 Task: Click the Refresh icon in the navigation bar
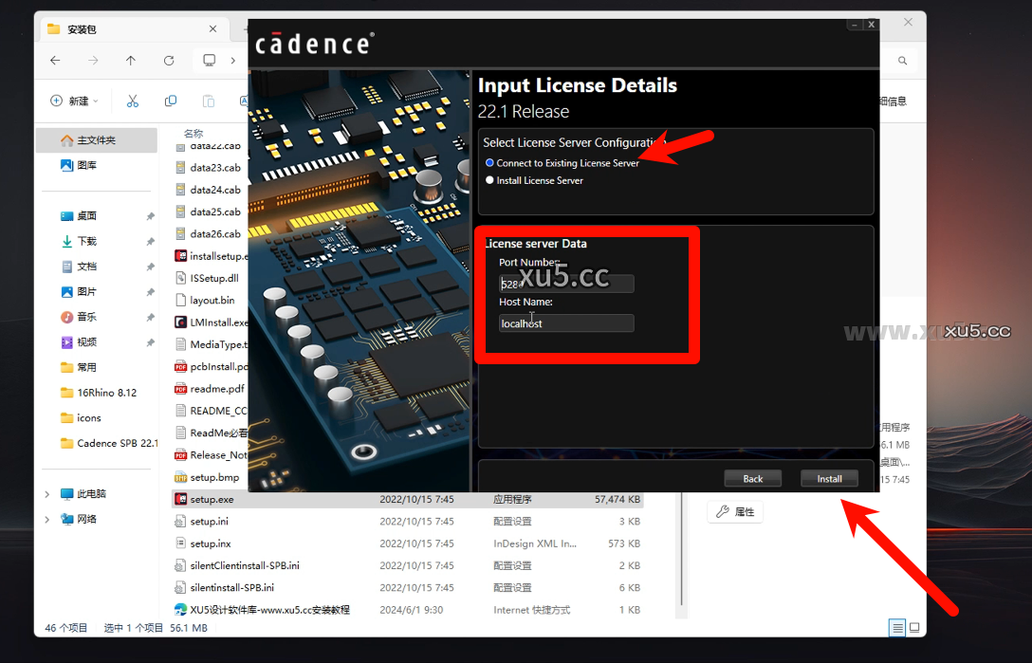[x=169, y=60]
